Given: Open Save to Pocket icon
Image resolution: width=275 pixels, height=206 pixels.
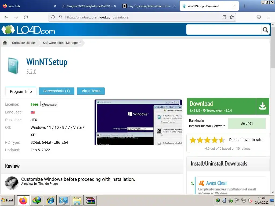Looking at the screenshot, I should [x=259, y=17].
